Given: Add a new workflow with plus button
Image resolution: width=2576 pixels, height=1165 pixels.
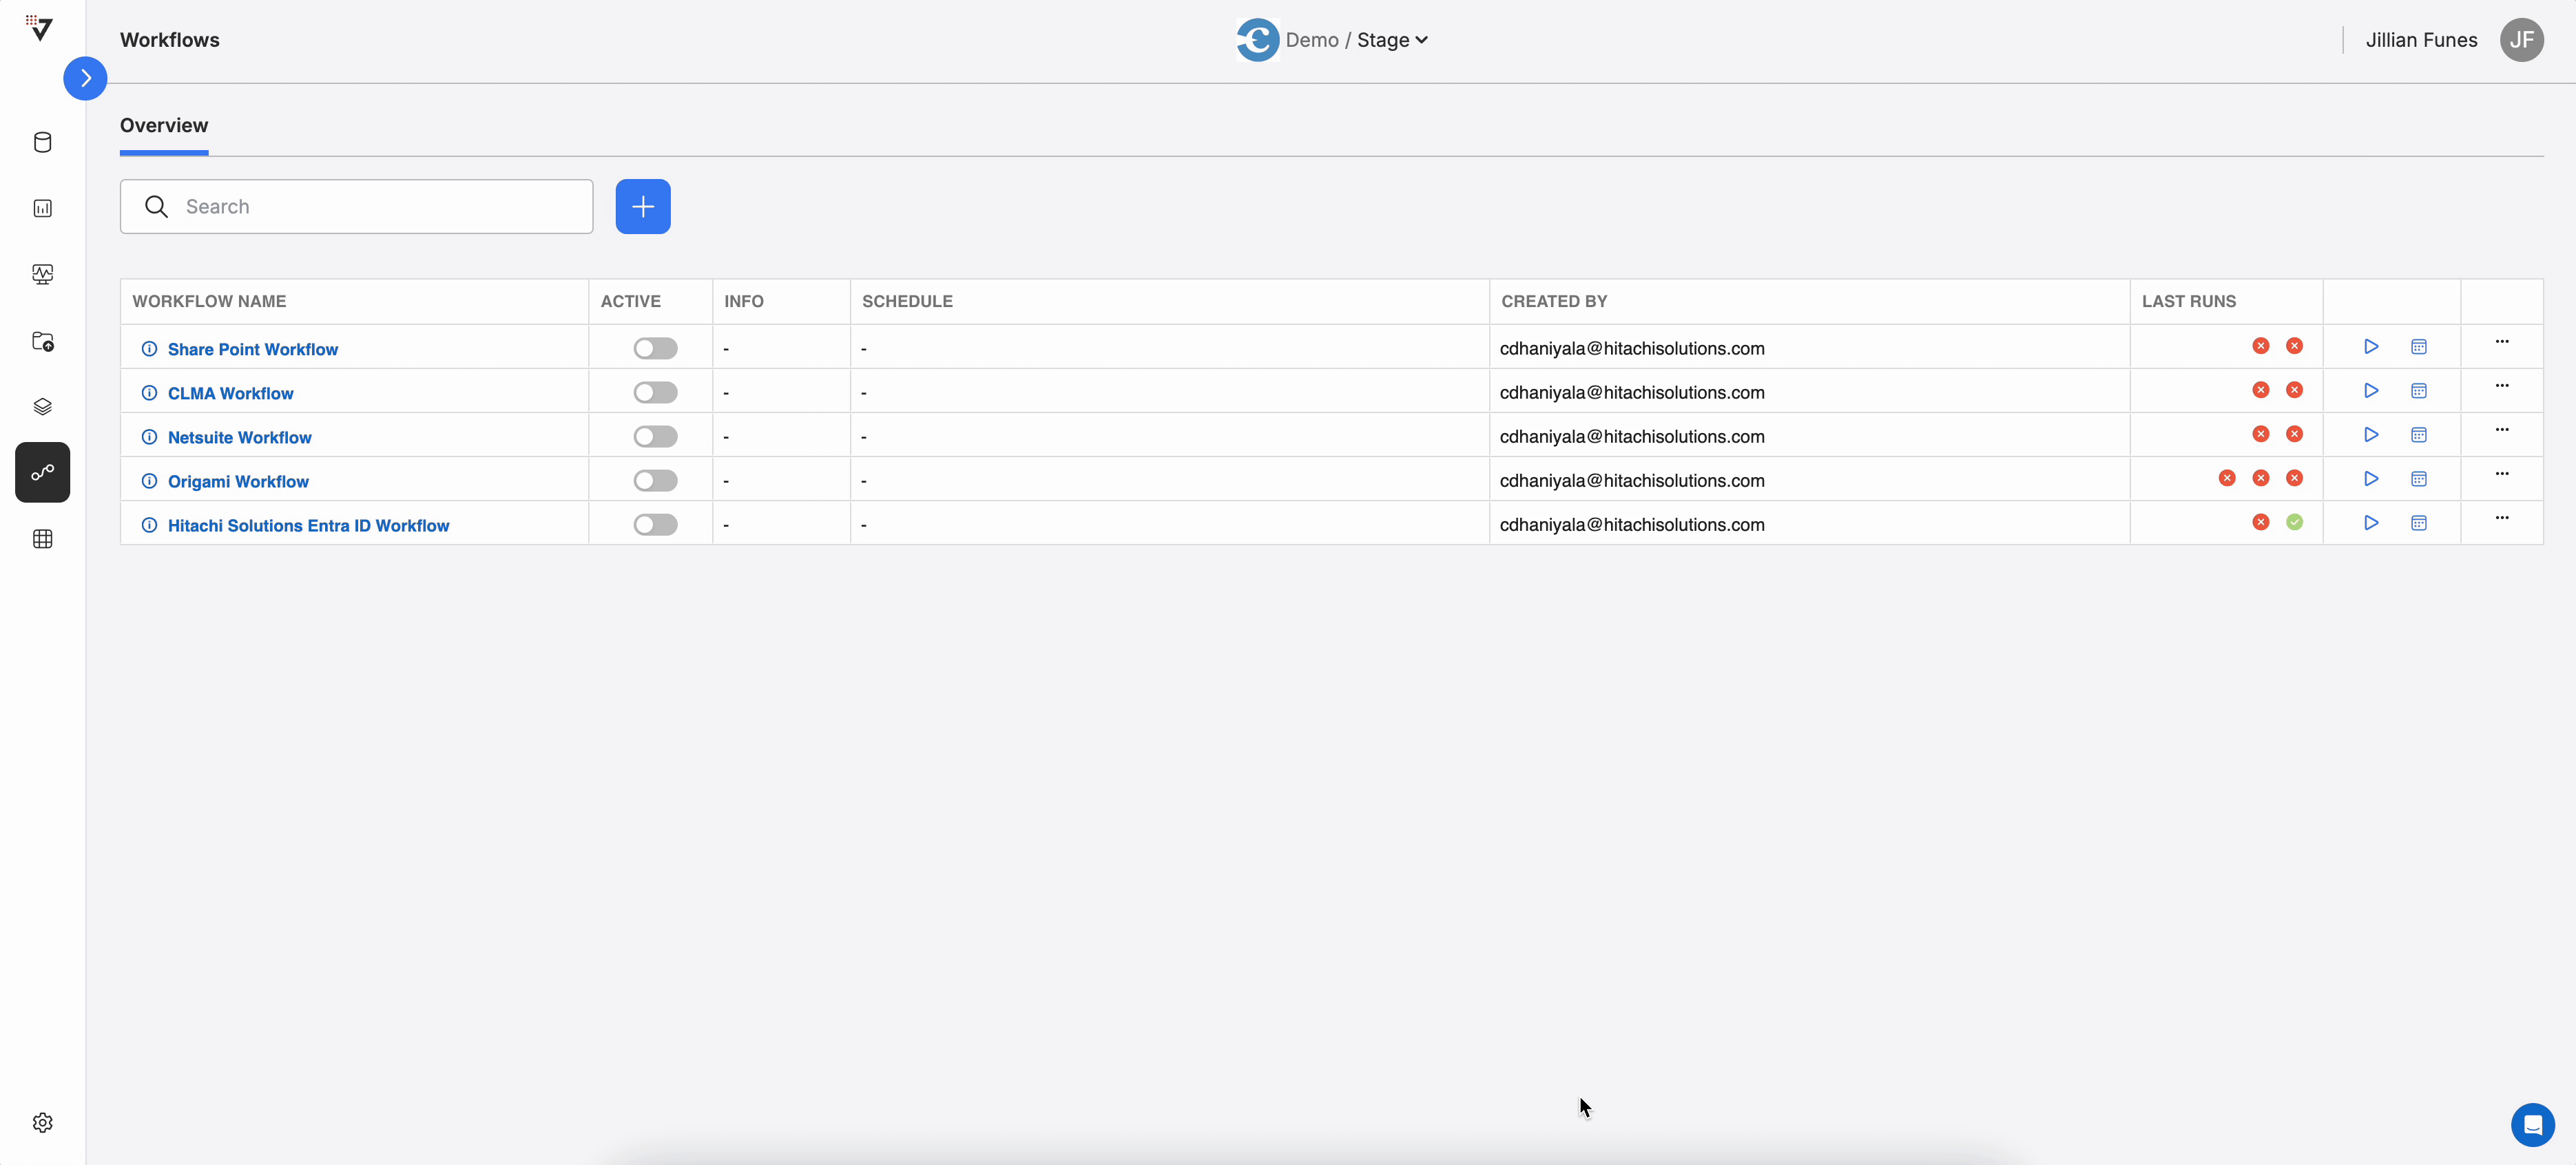Looking at the screenshot, I should [x=642, y=206].
